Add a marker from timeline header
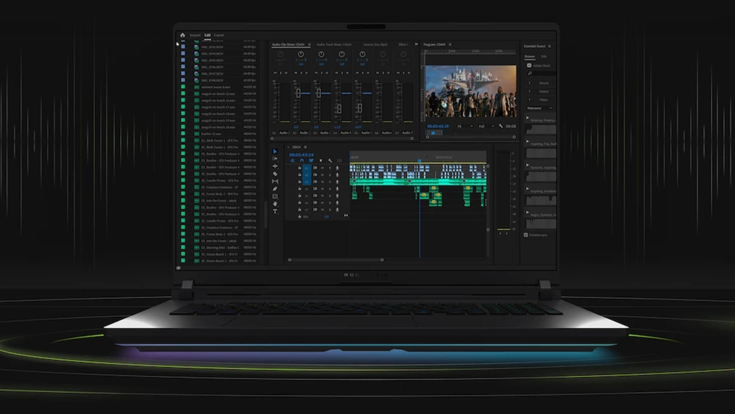The image size is (735, 414). (321, 160)
